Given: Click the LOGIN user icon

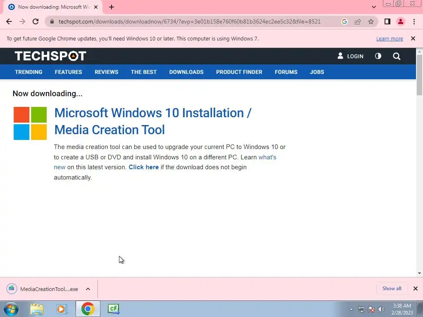Looking at the screenshot, I should point(340,56).
